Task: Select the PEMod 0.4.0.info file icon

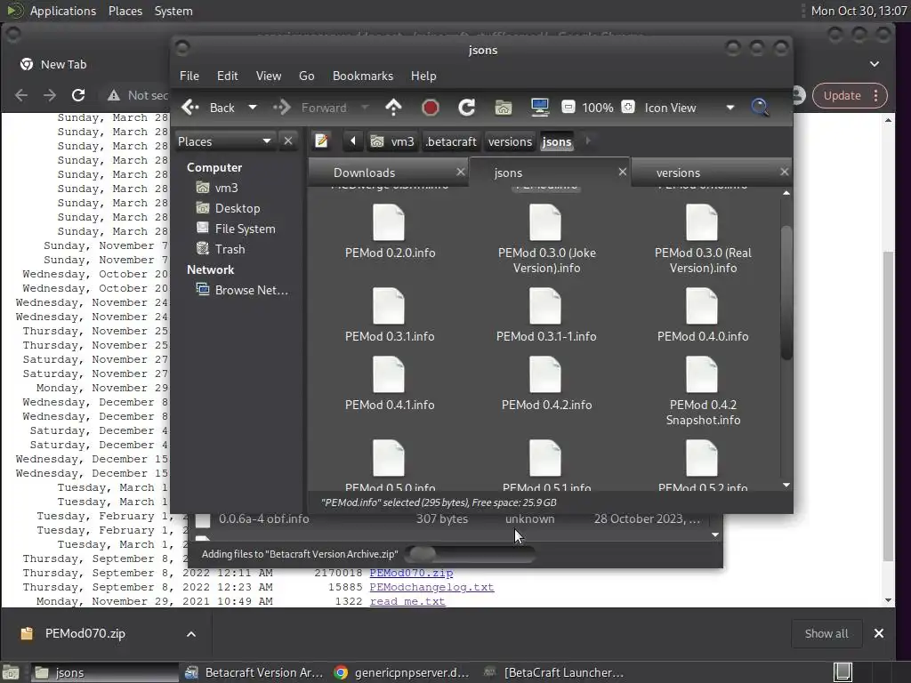Action: (702, 306)
